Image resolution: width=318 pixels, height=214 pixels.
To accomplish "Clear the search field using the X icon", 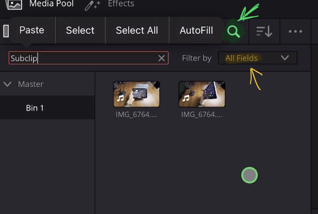I will pyautogui.click(x=161, y=58).
